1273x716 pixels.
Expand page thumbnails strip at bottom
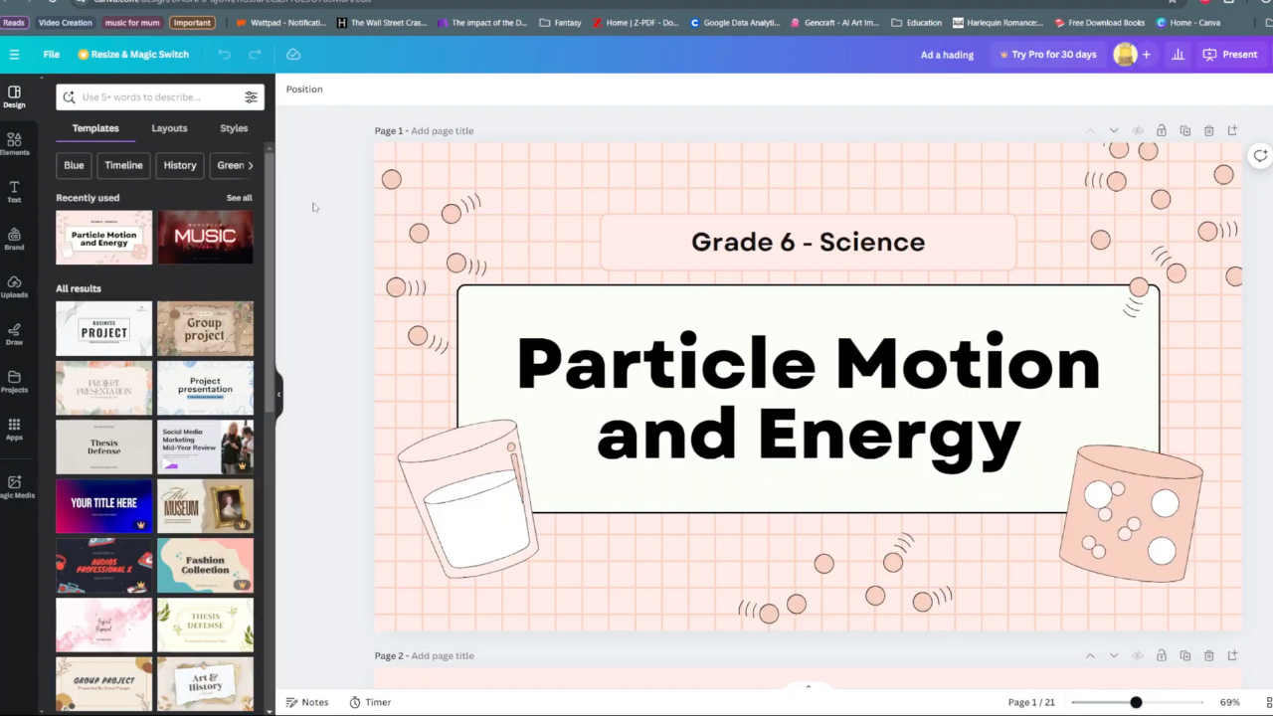(808, 686)
